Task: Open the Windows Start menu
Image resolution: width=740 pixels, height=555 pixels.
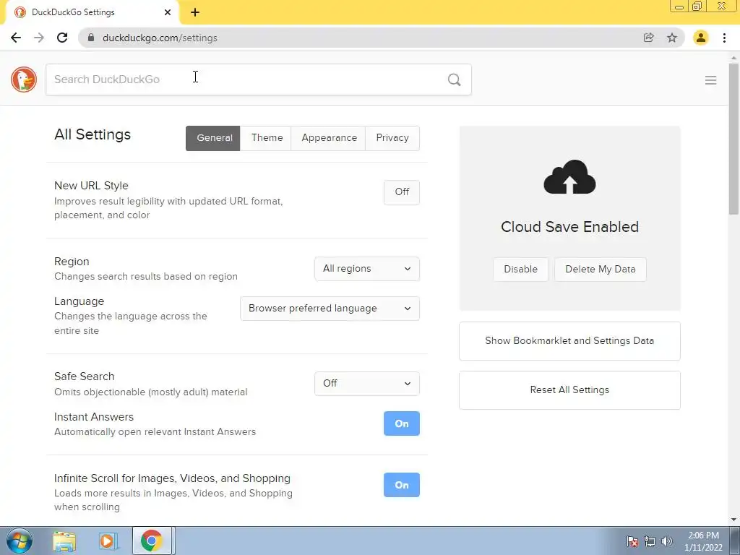Action: click(19, 541)
